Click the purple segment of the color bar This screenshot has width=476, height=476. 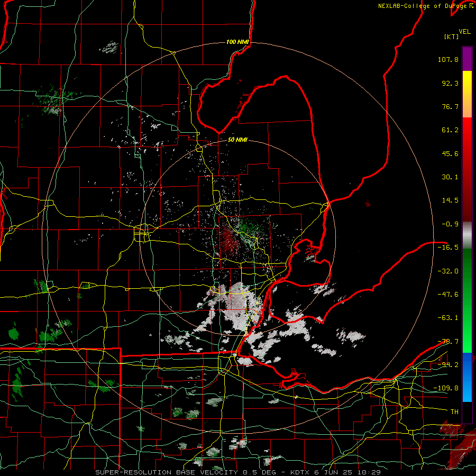467,59
